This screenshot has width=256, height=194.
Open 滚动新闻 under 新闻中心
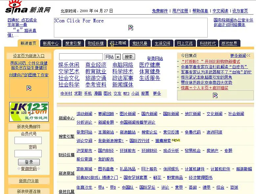coord(84,114)
